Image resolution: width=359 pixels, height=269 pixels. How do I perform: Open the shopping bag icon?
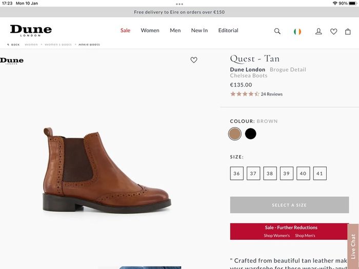tap(348, 31)
